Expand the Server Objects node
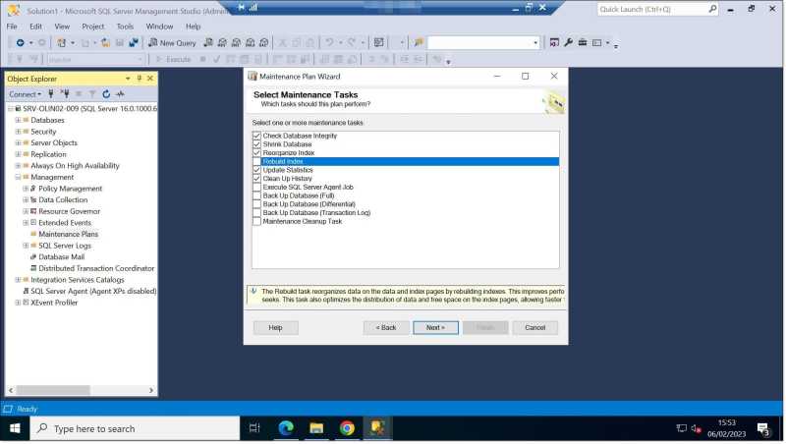Screen dimensions: 786x444 (18, 142)
